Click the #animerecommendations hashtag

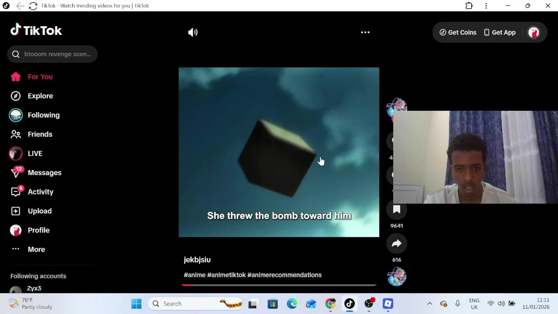click(284, 275)
